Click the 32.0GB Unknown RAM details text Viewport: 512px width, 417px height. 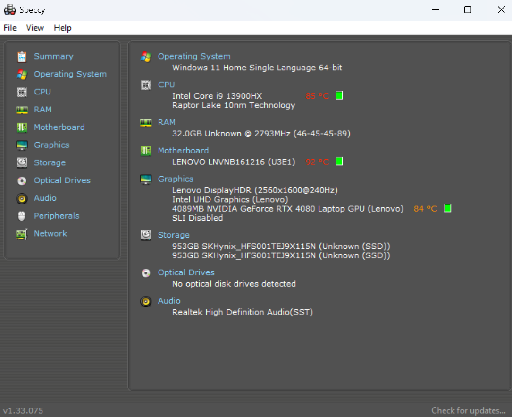(x=261, y=133)
